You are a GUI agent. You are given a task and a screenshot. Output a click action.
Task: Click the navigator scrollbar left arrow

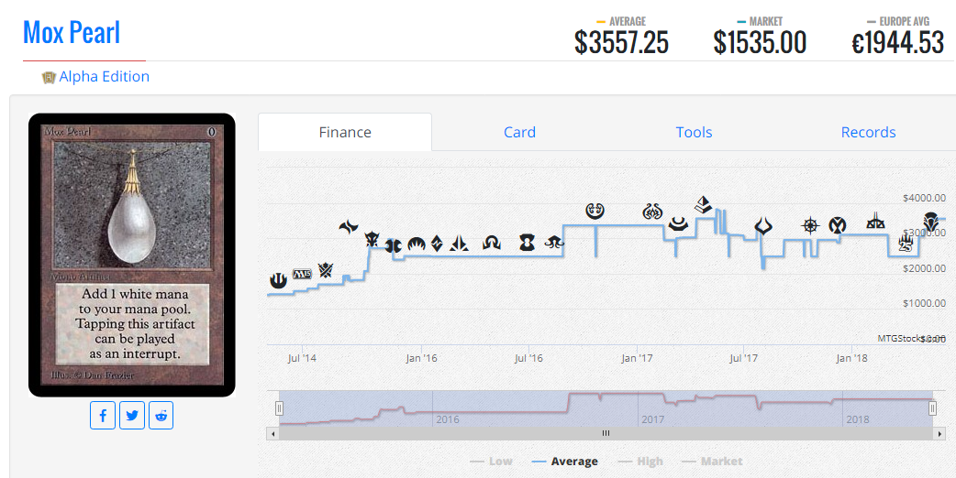[272, 434]
